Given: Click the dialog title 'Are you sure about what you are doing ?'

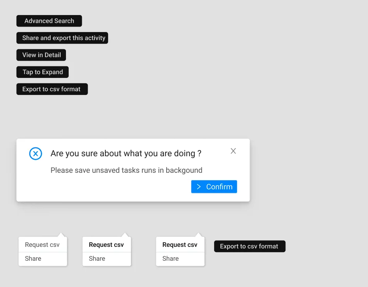Looking at the screenshot, I should click(x=126, y=154).
